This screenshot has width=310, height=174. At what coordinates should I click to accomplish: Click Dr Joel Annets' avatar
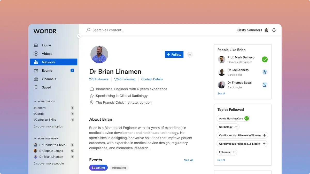pos(222,72)
